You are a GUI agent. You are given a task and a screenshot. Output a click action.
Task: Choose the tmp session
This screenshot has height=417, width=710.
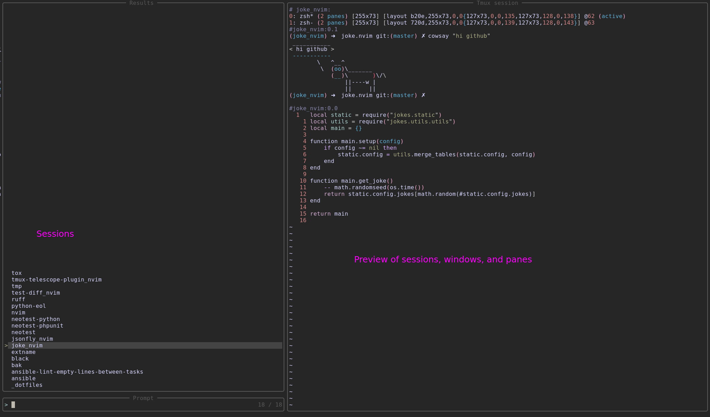[17, 286]
